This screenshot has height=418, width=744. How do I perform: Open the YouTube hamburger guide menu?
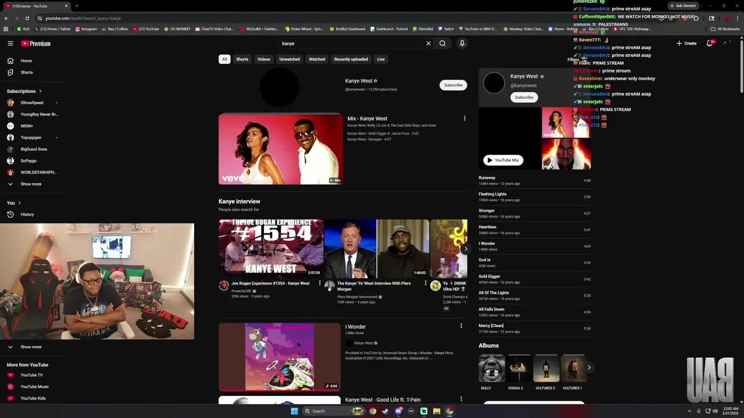[10, 44]
